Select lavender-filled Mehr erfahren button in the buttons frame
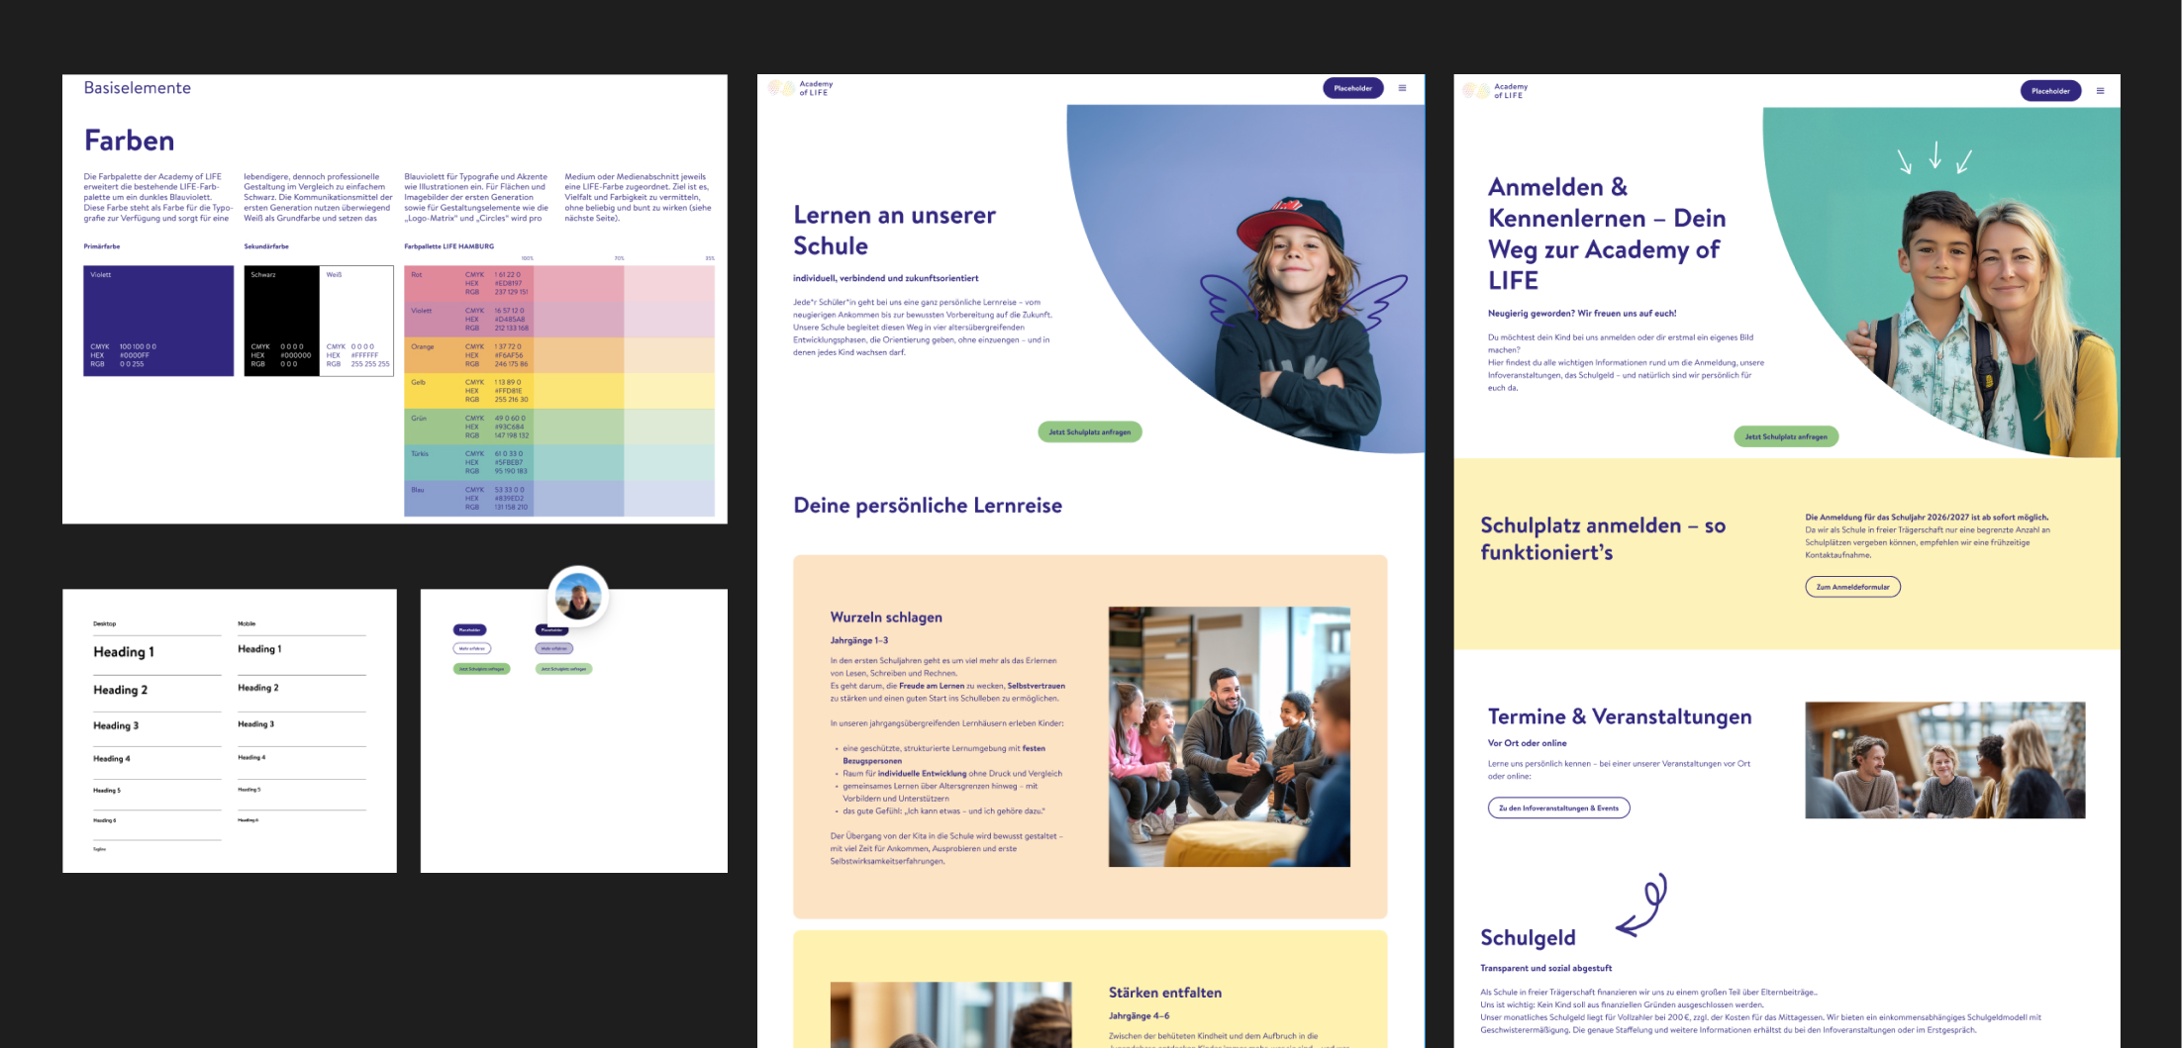The width and height of the screenshot is (2182, 1048). [554, 648]
